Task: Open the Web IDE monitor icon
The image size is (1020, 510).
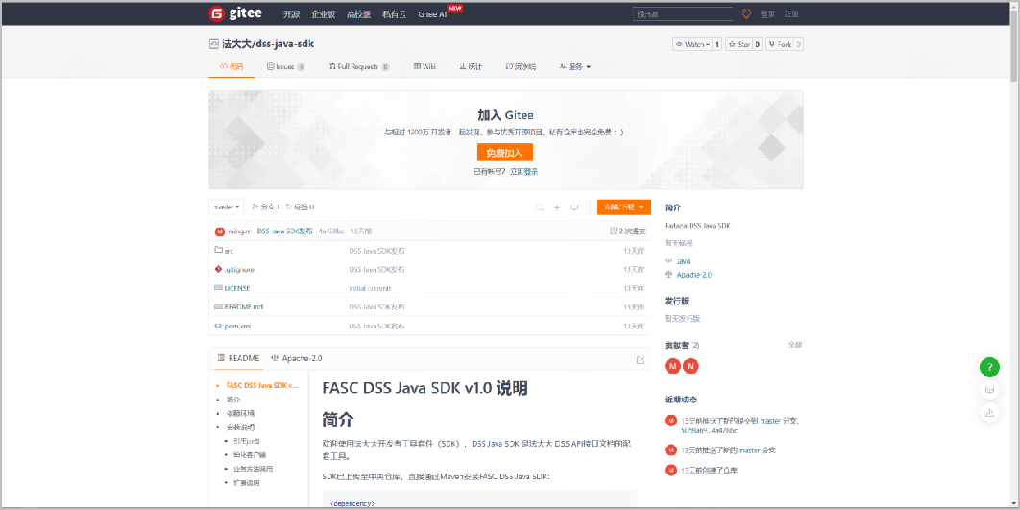Action: tap(574, 207)
